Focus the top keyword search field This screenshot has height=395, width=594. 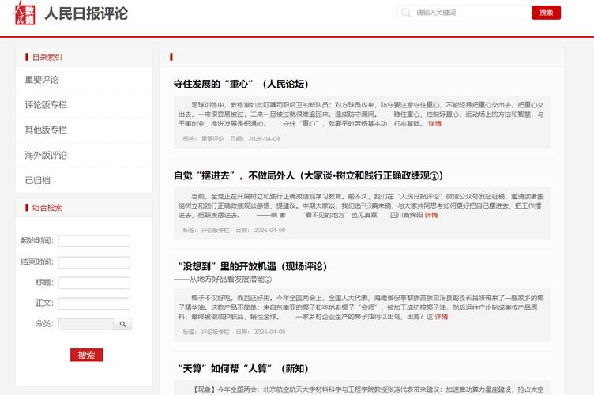[464, 13]
